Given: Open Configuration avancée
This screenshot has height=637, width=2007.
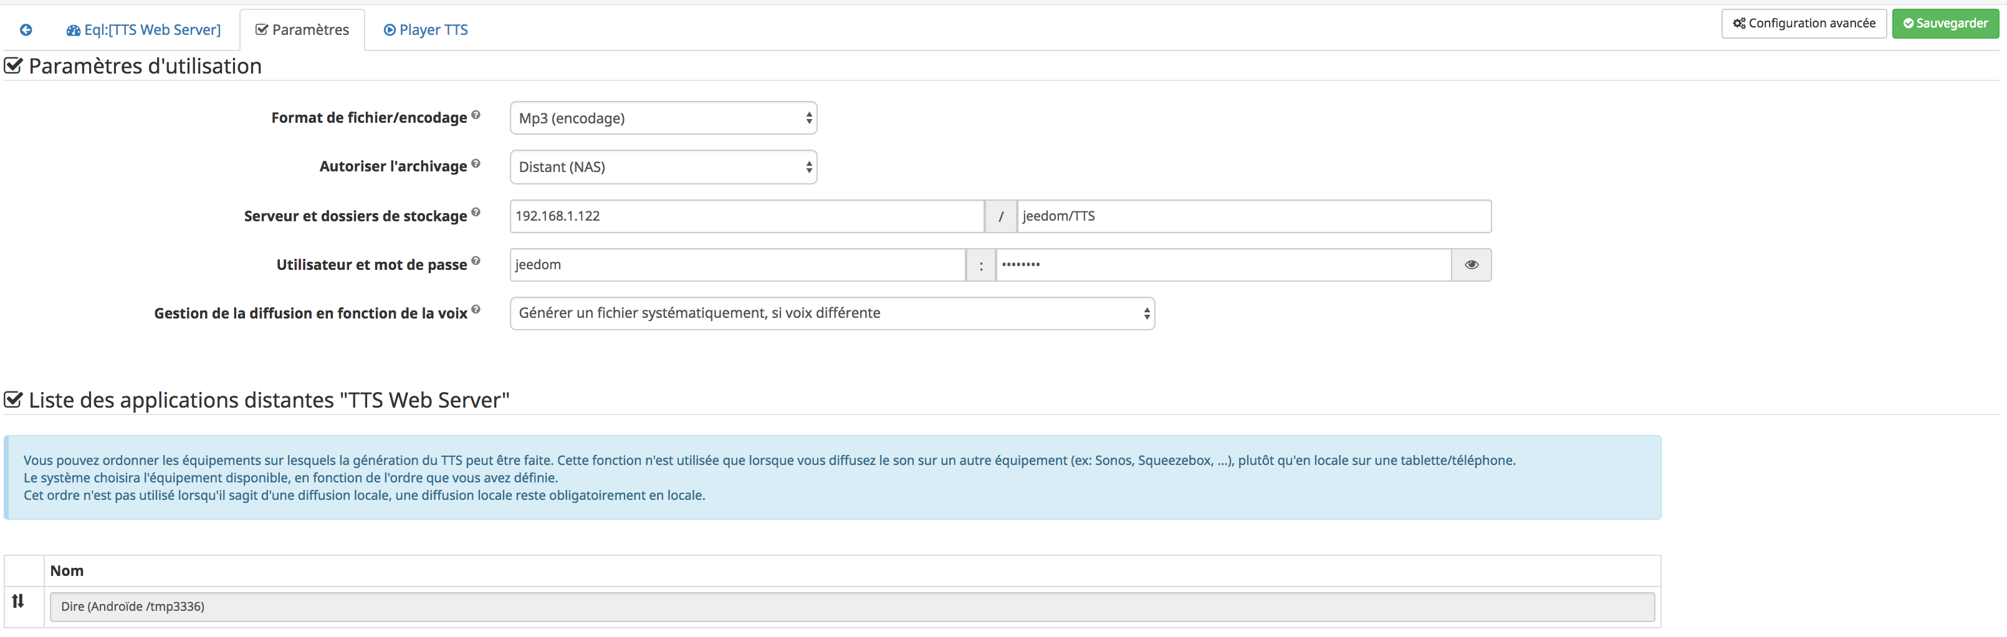Looking at the screenshot, I should click(x=1804, y=23).
